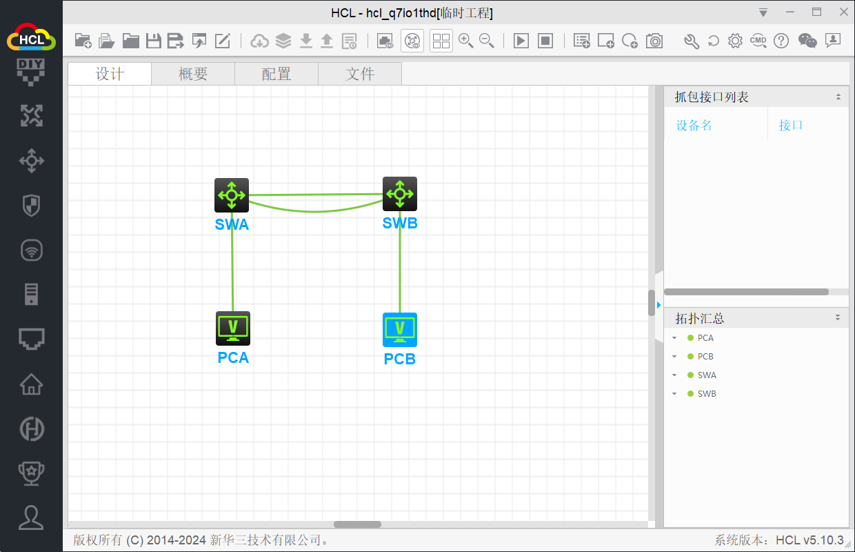Open the title bar dropdown menu arrow
Screen dimensions: 855x552
click(x=763, y=12)
